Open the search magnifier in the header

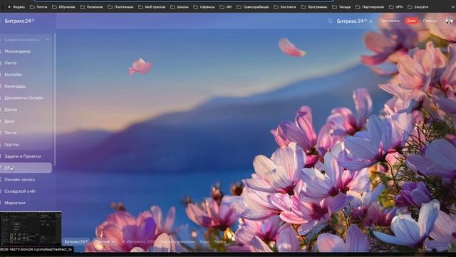330,21
